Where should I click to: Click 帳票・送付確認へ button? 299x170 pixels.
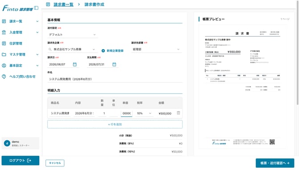[275, 163]
